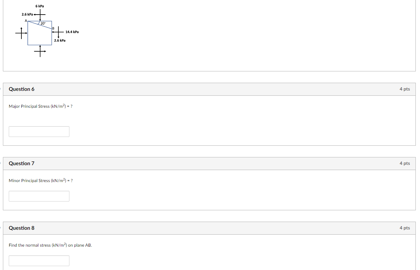Click the Major Principal Stress question text
Viewport: 420px width, 270px height.
coord(40,106)
